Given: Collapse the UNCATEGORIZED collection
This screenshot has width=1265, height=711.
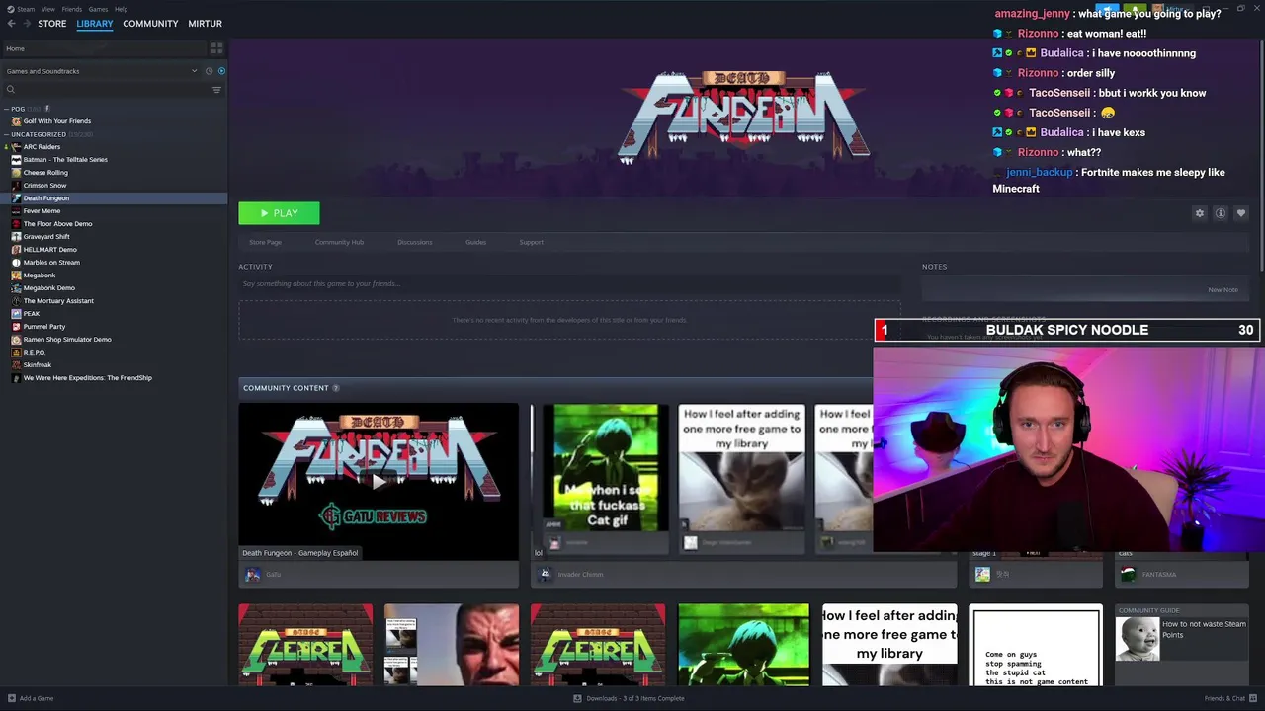Looking at the screenshot, I should (7, 134).
